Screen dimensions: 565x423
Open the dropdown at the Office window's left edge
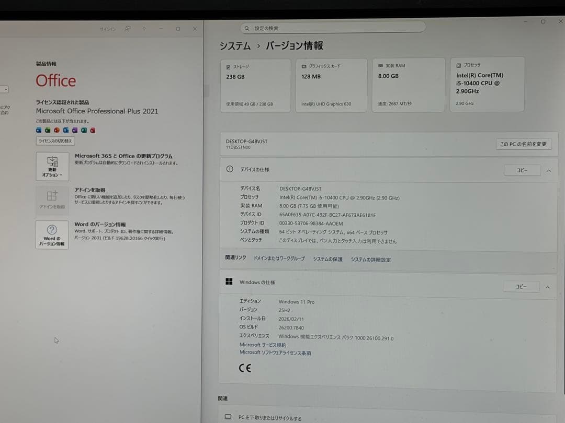click(x=5, y=89)
